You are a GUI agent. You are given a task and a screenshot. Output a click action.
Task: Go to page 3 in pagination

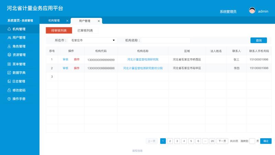(177, 141)
